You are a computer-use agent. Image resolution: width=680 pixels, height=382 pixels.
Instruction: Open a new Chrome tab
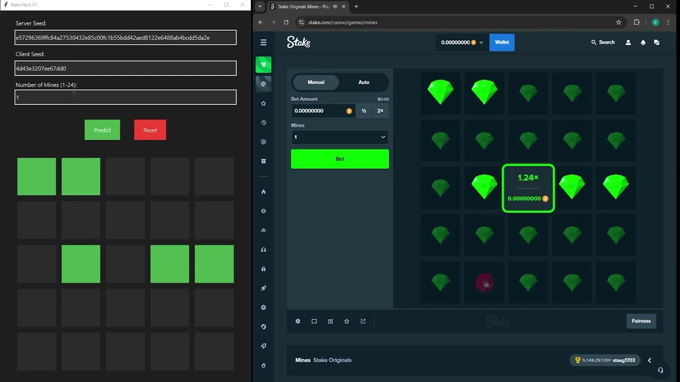(x=356, y=6)
